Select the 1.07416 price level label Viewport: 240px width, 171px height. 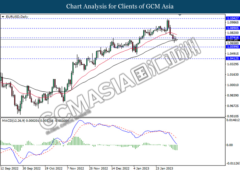(x=233, y=38)
